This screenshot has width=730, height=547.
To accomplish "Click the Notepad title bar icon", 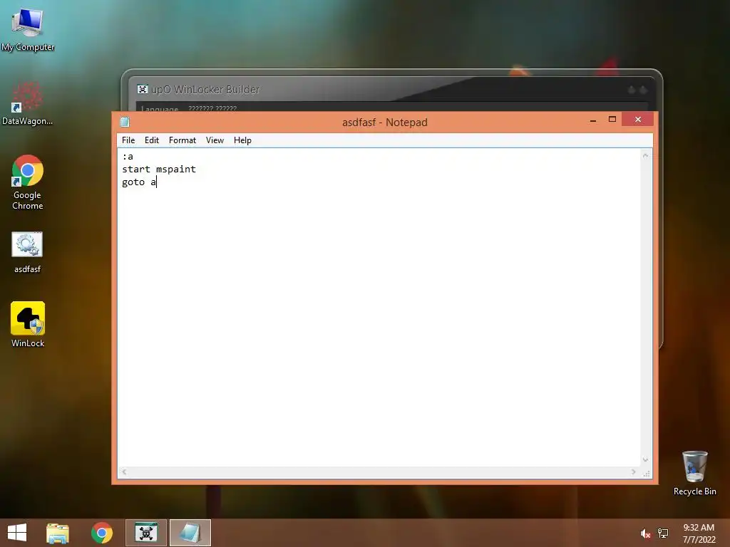I will [124, 122].
